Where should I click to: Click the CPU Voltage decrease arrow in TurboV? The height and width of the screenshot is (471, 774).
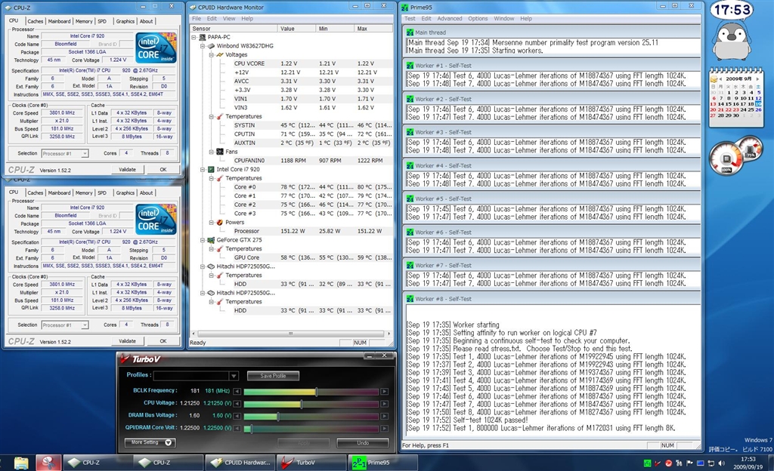237,405
